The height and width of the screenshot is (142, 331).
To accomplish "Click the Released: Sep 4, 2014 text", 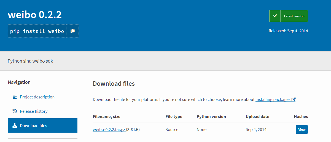I will [x=288, y=31].
